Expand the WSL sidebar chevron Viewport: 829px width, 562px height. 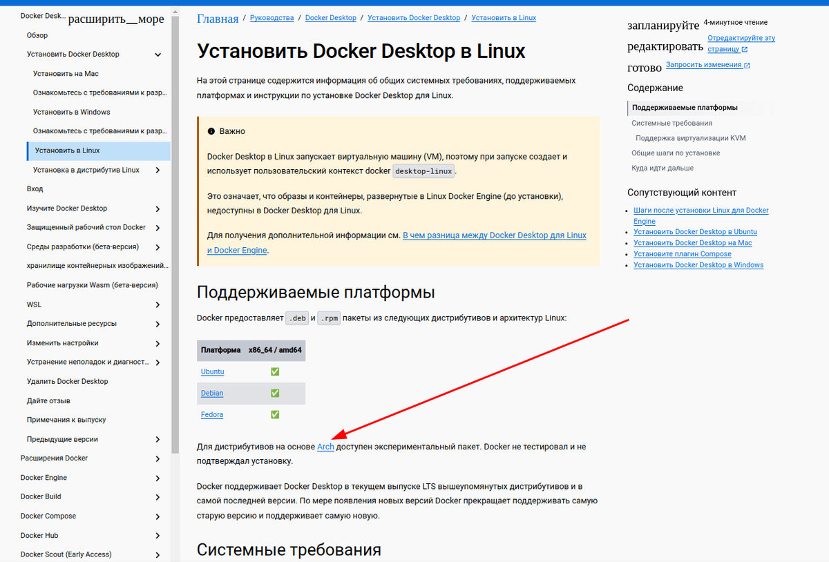pos(158,305)
